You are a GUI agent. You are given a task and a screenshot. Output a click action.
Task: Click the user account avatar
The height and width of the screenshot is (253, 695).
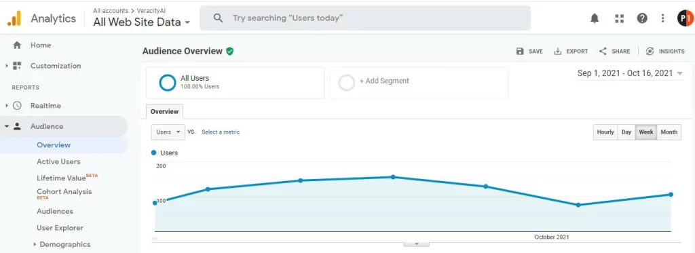coord(685,18)
